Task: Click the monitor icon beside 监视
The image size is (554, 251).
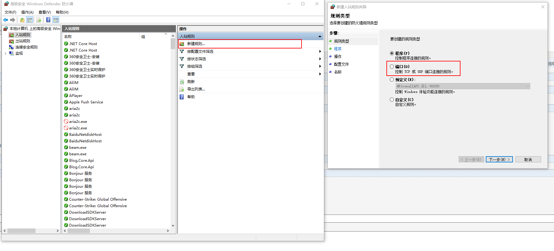Action: click(x=11, y=53)
